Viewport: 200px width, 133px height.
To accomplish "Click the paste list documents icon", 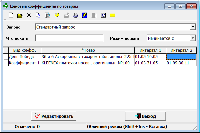I will (48, 15).
